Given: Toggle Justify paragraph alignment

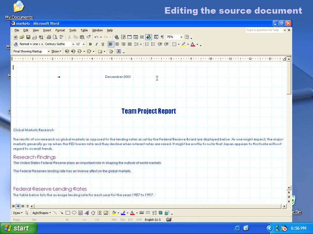Looking at the screenshot, I should pos(130,44).
